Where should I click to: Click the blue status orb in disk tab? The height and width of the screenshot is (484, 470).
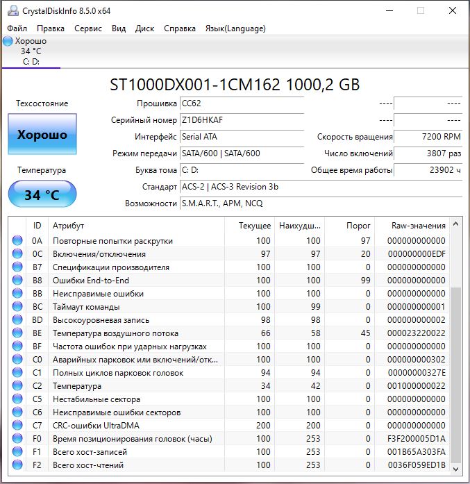point(8,41)
